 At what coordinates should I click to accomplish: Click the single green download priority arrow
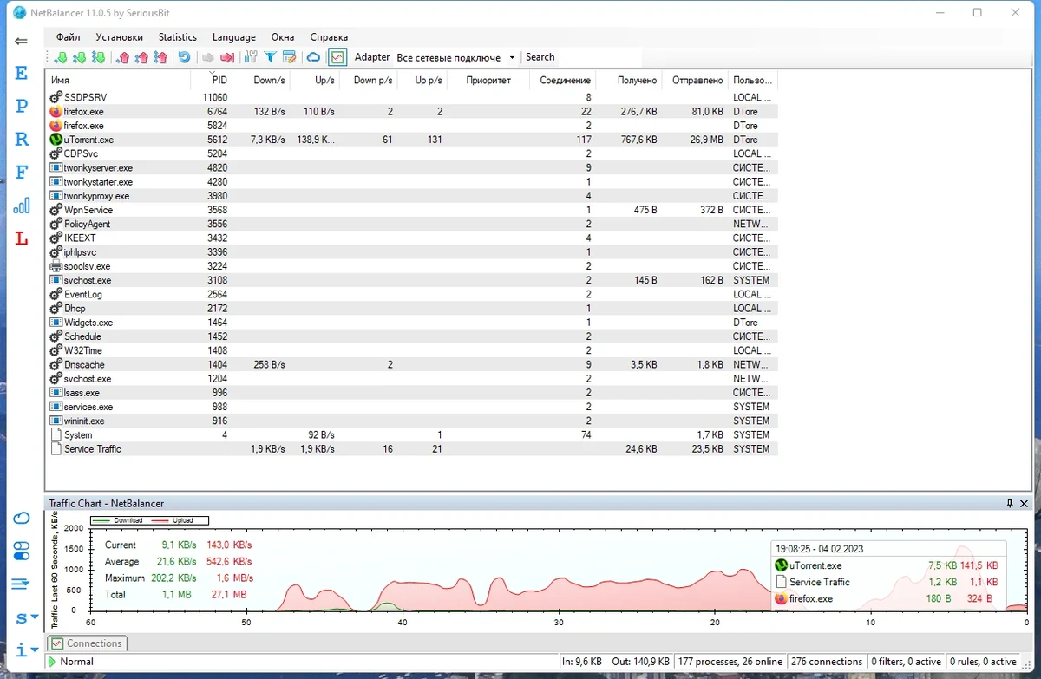tap(61, 57)
